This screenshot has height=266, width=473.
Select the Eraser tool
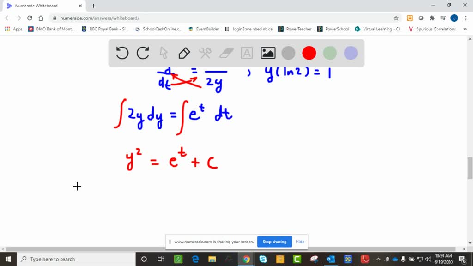226,53
